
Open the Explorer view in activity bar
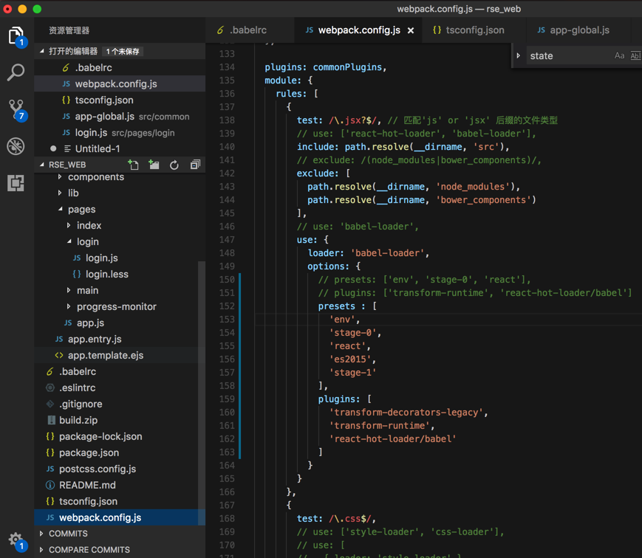tap(16, 35)
